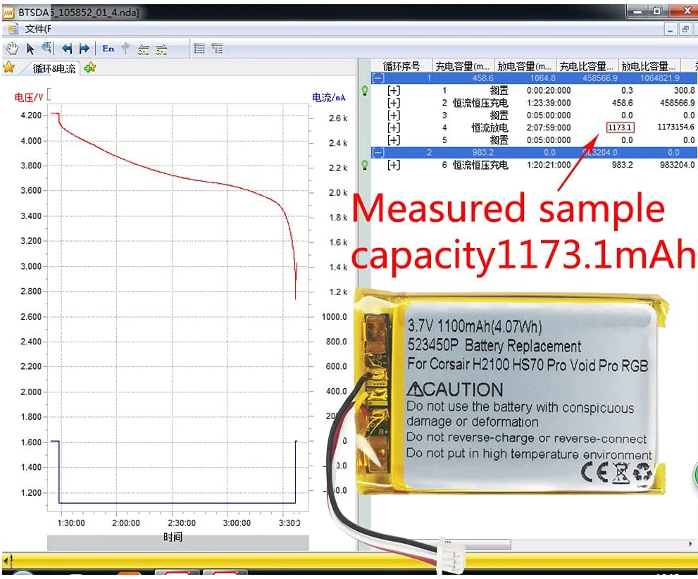Select the arrow pointer tool

point(30,49)
